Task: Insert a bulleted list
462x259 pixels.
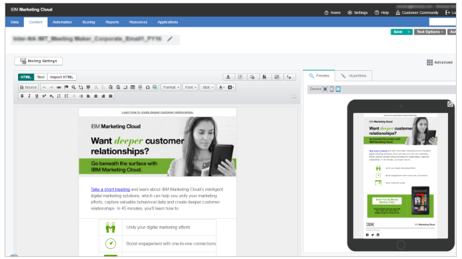Action: [x=66, y=96]
